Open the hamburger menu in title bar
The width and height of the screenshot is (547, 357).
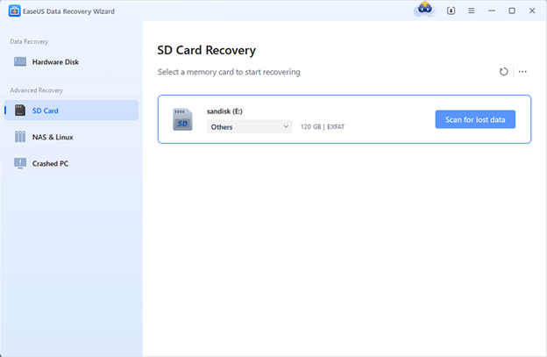point(471,11)
